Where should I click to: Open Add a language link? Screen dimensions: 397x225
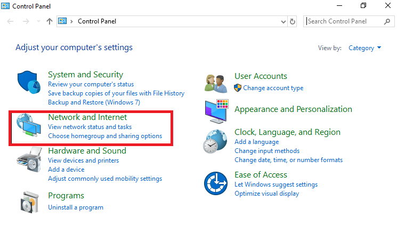(x=256, y=142)
